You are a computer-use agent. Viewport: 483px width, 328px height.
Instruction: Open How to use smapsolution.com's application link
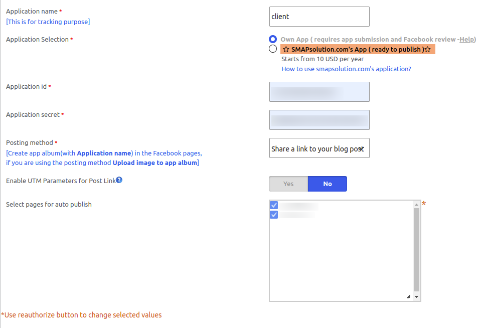(x=346, y=69)
